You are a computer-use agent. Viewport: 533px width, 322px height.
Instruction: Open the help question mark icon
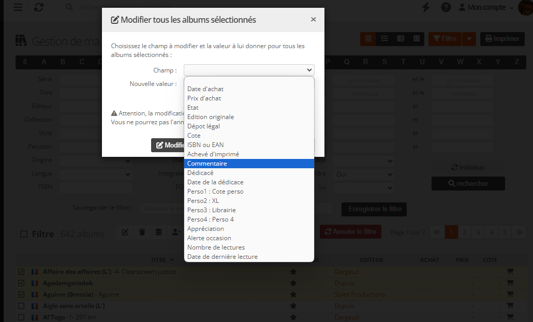click(446, 7)
